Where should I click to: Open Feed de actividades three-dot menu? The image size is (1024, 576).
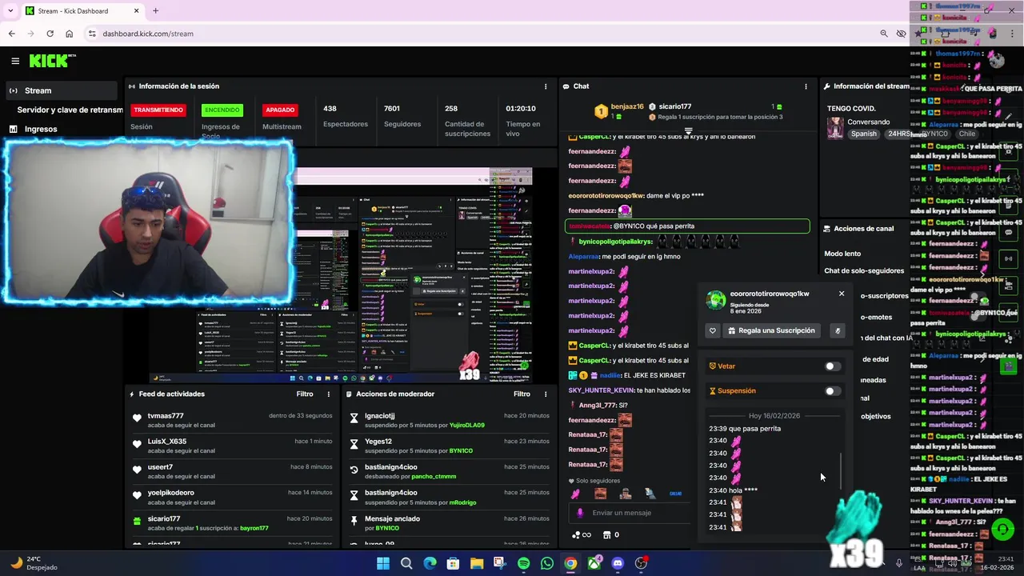328,394
